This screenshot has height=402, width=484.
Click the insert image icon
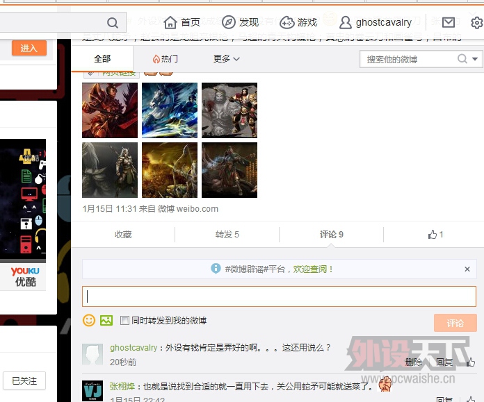pos(106,321)
